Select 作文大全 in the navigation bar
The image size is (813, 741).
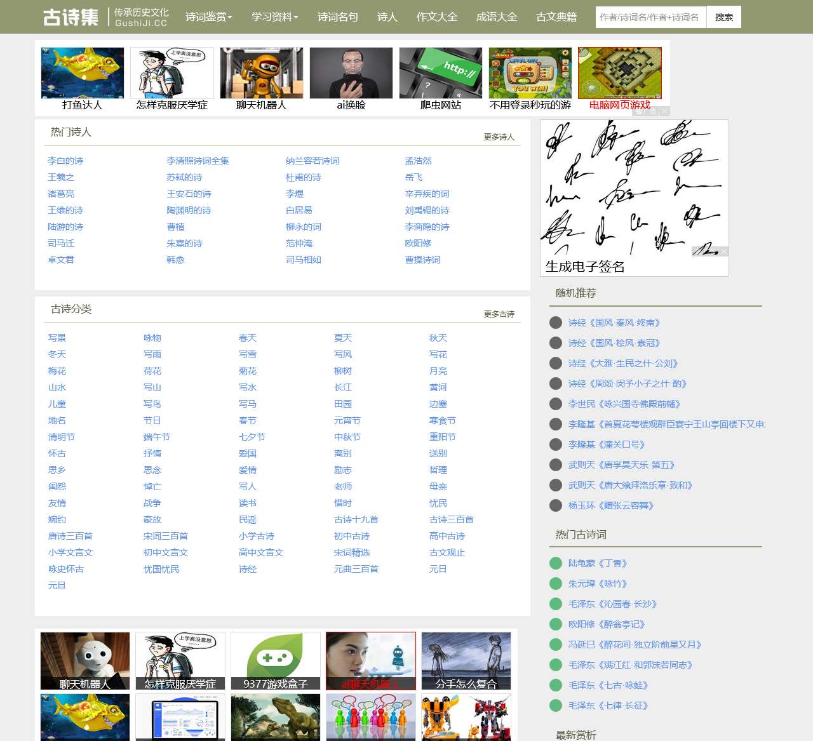437,17
